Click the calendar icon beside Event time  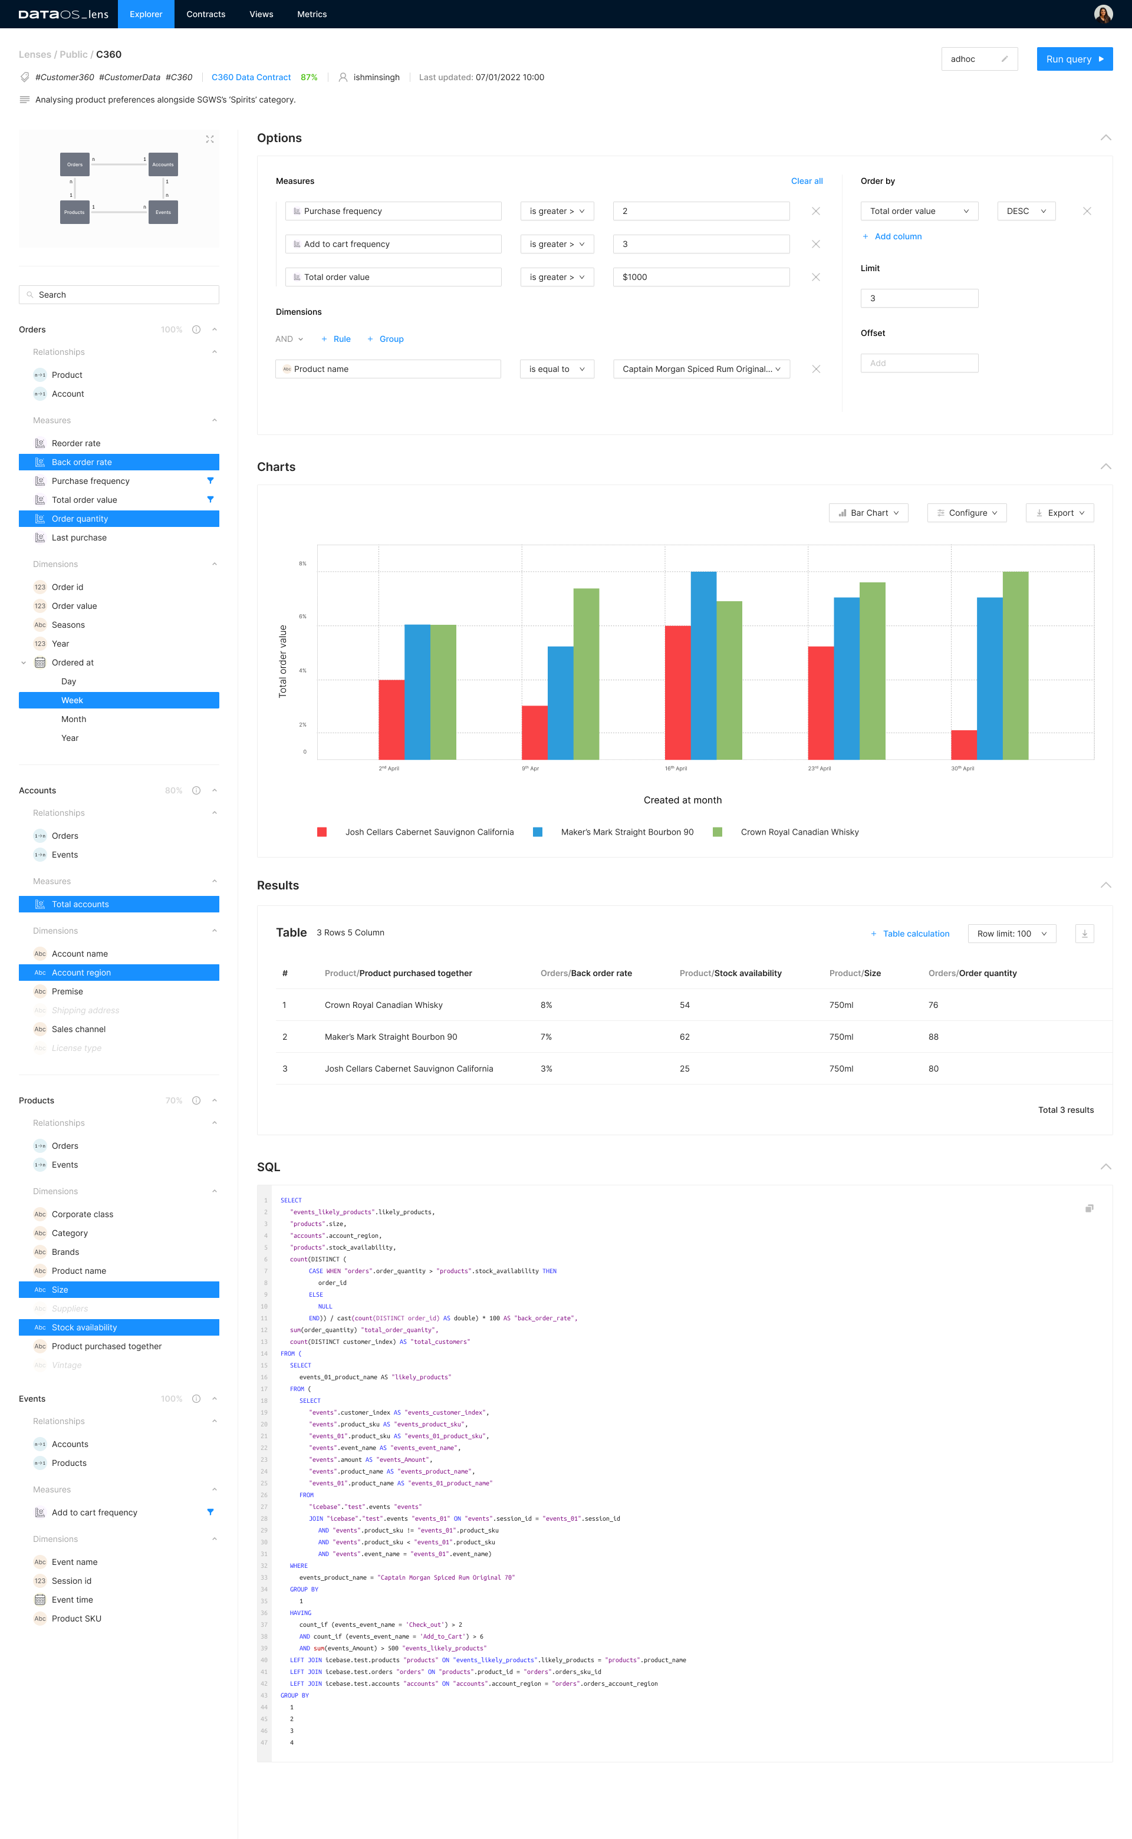41,1600
